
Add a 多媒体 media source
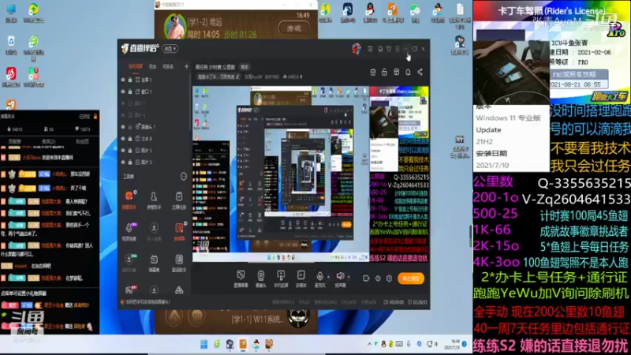301,278
